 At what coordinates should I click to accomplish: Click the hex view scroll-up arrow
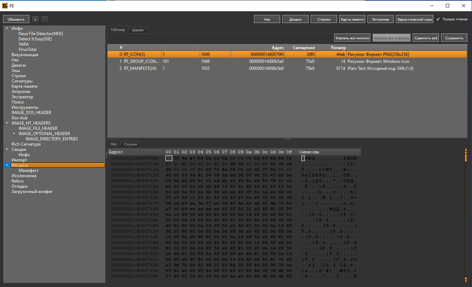[466, 152]
